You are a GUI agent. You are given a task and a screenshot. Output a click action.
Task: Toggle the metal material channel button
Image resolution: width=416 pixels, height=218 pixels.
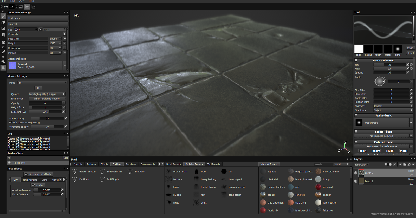[404, 151]
